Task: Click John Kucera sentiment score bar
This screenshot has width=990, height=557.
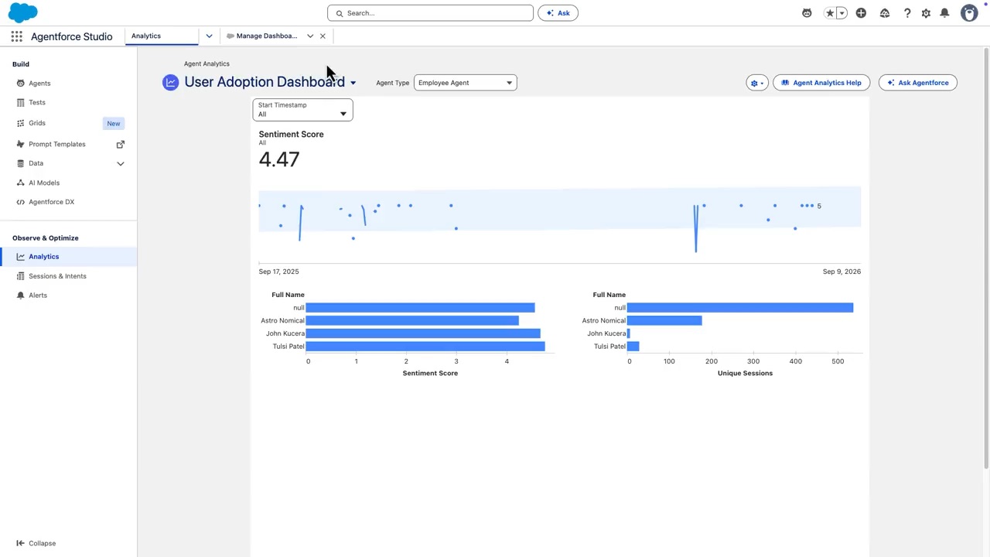Action: tap(423, 333)
